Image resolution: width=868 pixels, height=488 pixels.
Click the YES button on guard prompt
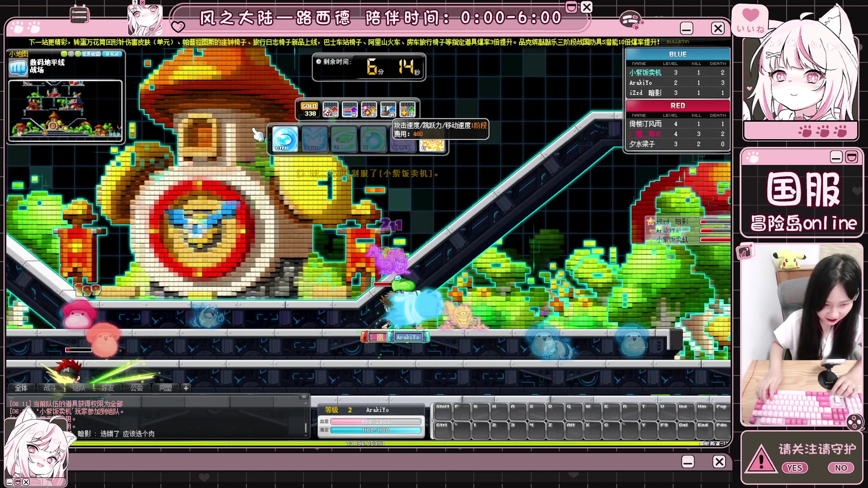(795, 468)
